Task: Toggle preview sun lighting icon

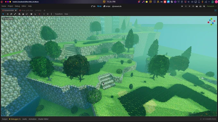Action: 44,14
